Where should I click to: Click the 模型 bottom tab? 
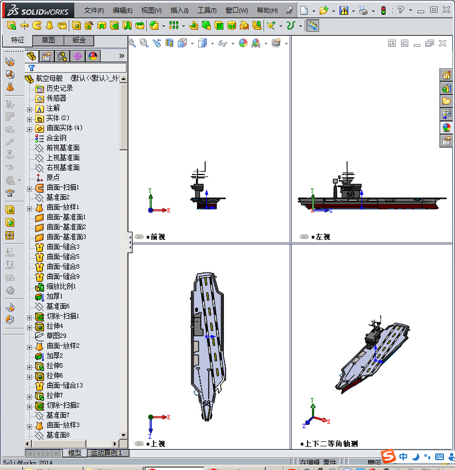[75, 452]
